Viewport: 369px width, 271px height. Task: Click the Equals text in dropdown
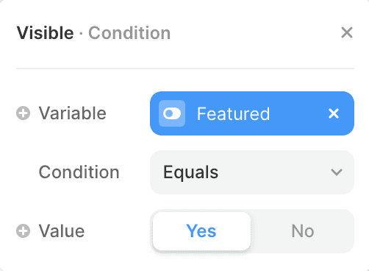pos(190,172)
